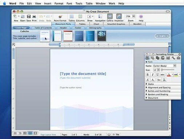This screenshot has height=139, width=184.
Task: Click the All Caps button
Action: pos(164,80)
